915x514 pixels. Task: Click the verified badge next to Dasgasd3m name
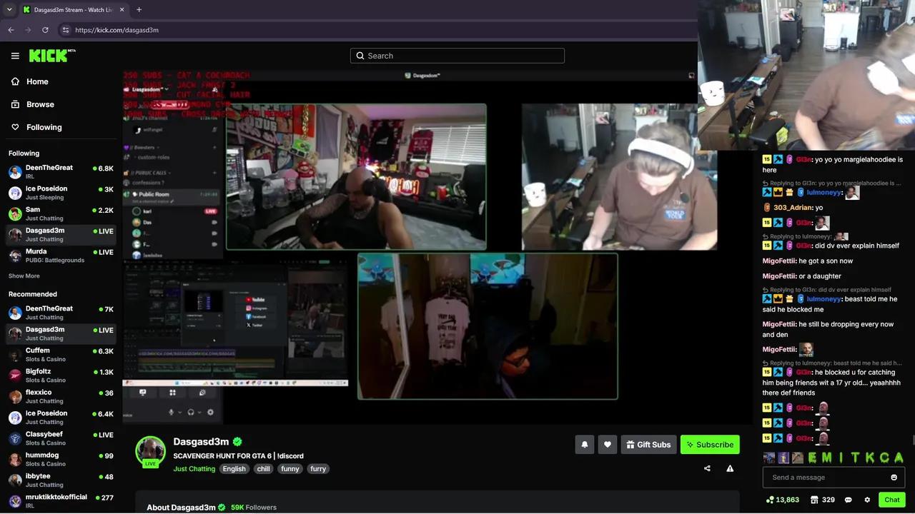point(237,442)
